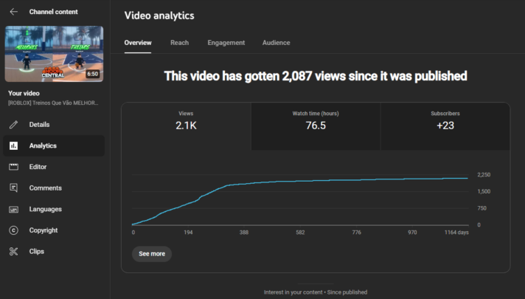Image resolution: width=525 pixels, height=299 pixels.
Task: Switch to the Overview tab
Action: (138, 43)
